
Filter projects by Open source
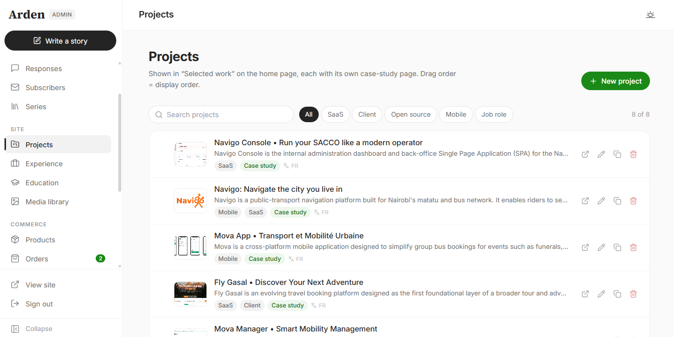click(411, 114)
